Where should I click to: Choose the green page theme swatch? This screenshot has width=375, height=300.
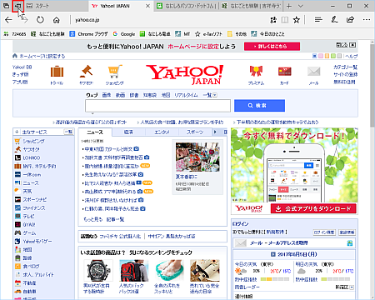coord(333,56)
